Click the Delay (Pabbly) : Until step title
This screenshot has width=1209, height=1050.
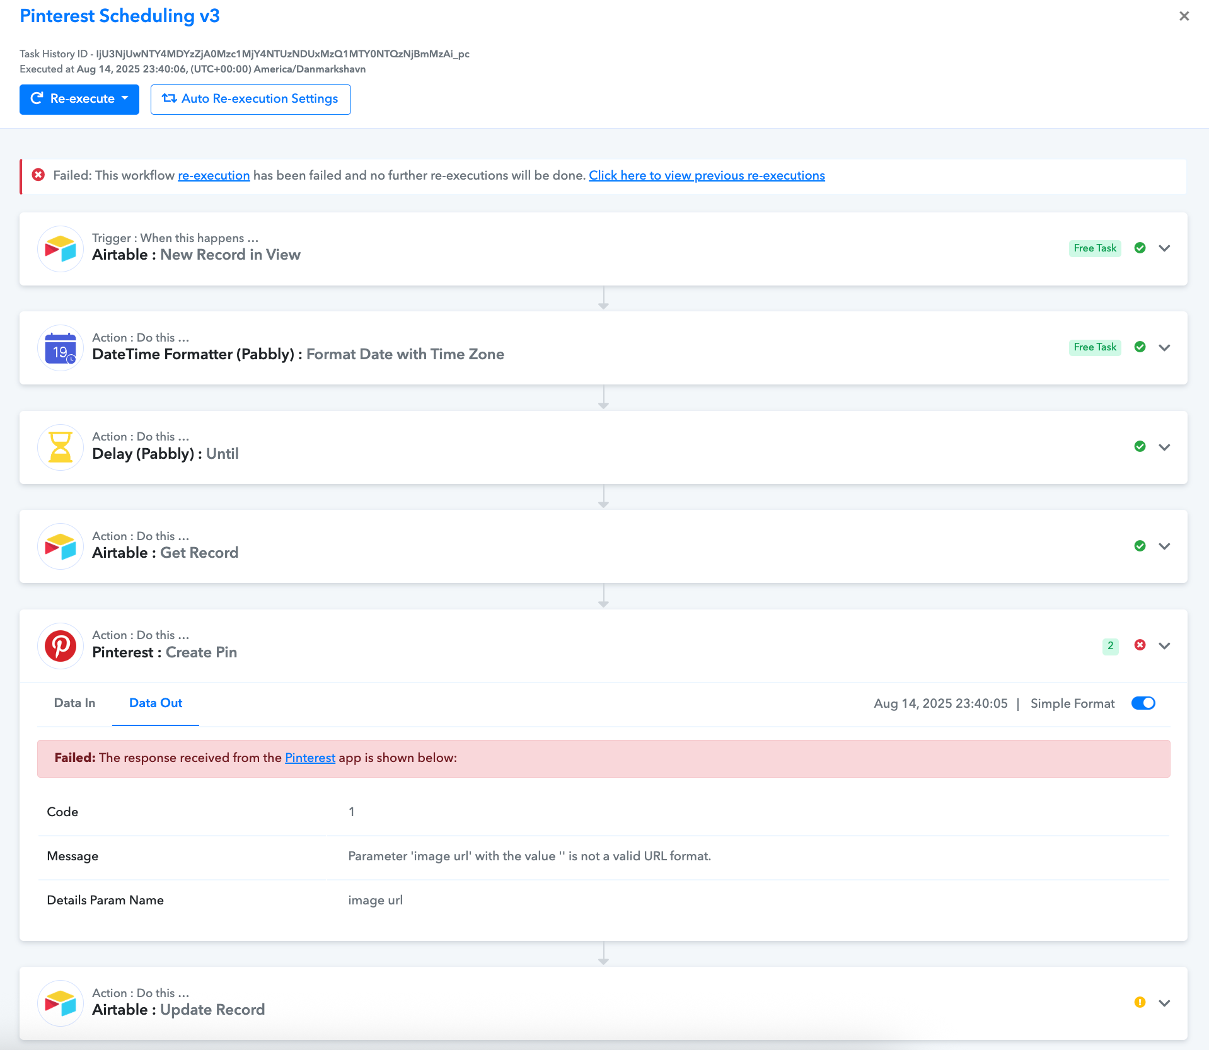pyautogui.click(x=165, y=454)
